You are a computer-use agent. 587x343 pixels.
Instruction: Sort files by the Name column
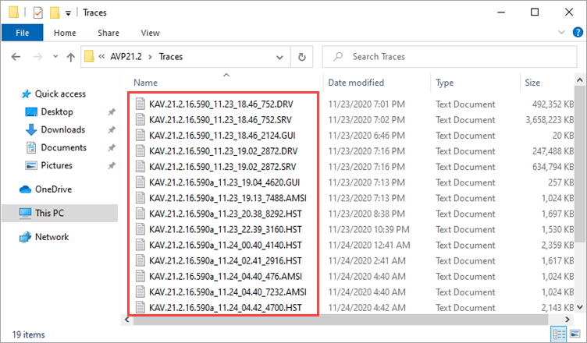click(146, 83)
